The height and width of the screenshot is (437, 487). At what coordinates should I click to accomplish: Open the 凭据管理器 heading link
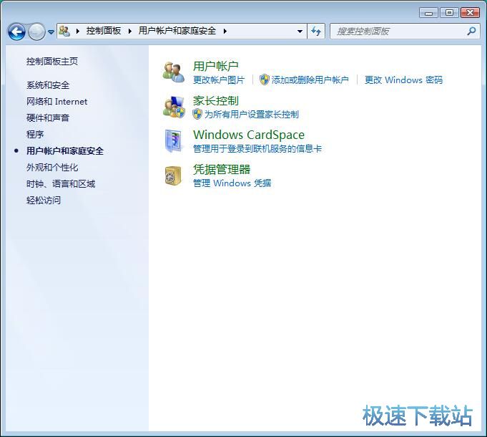click(x=222, y=170)
